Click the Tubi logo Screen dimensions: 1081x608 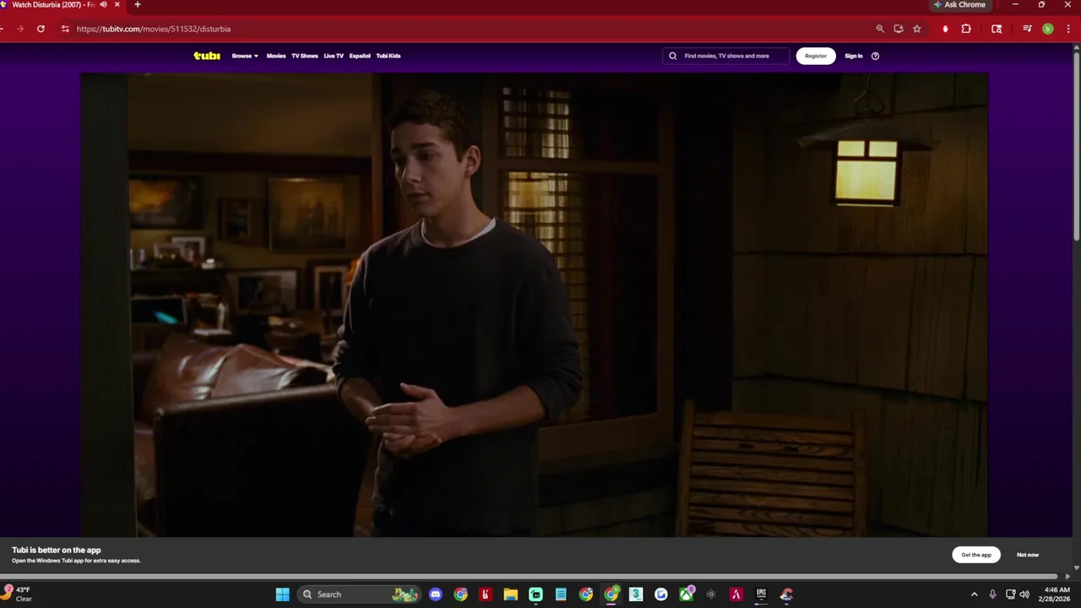click(x=207, y=56)
